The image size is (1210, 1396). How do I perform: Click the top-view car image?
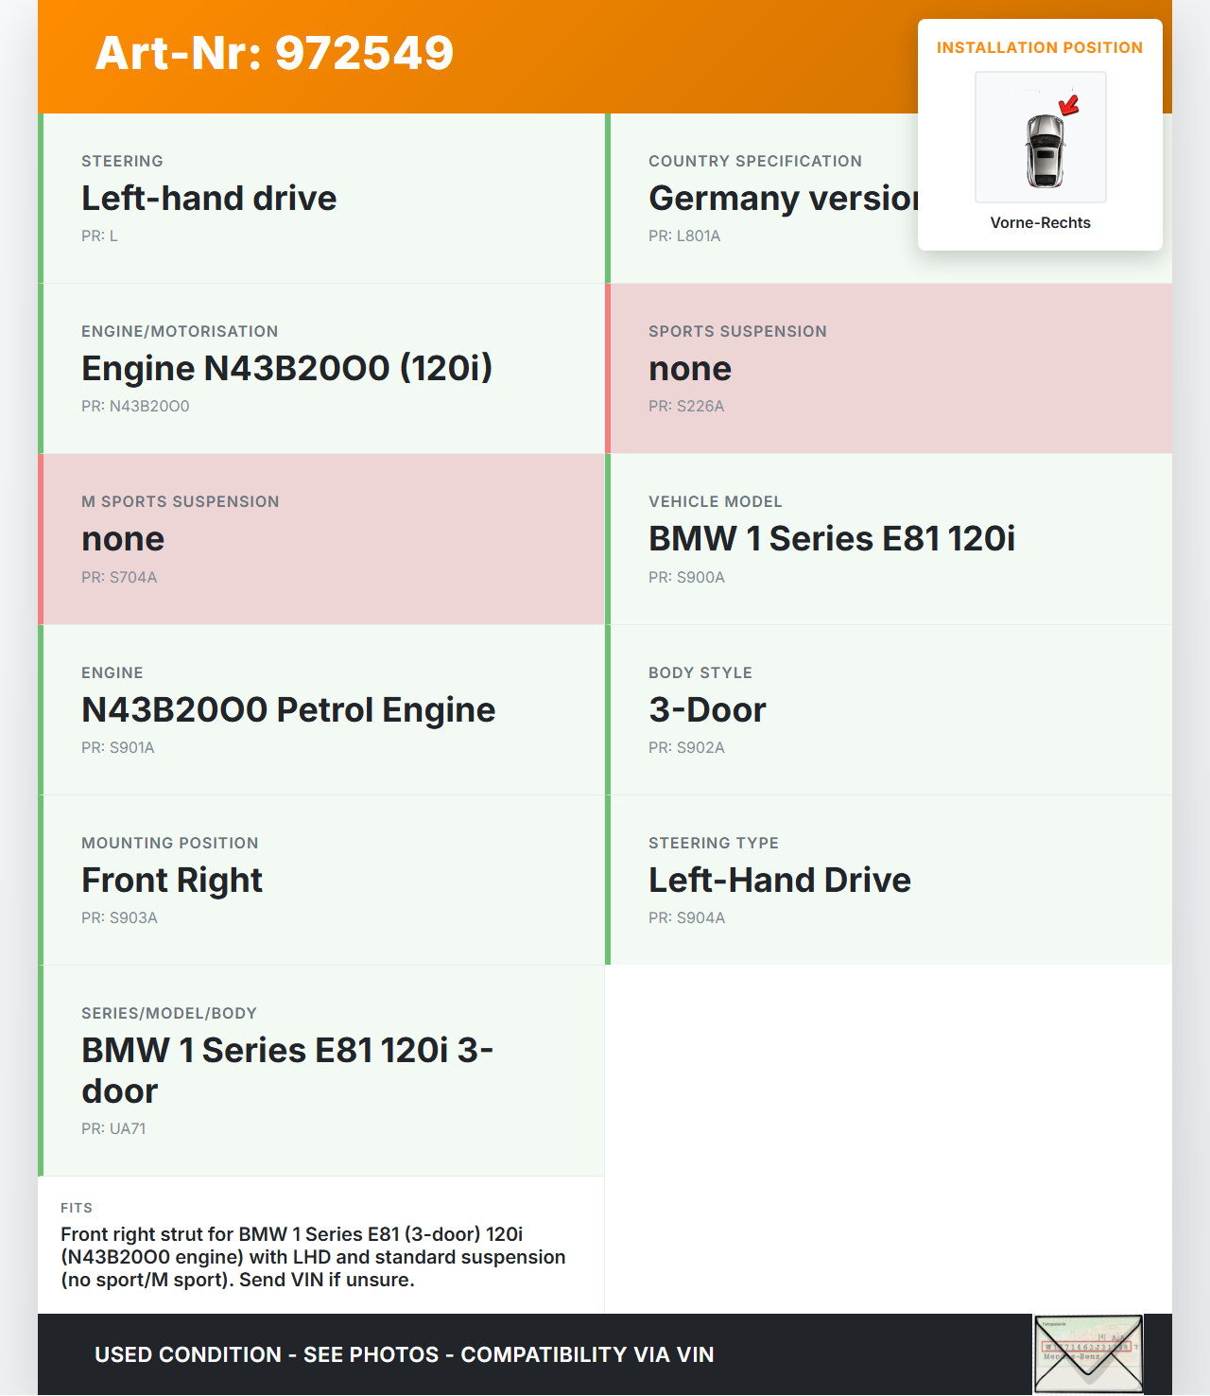(x=1044, y=150)
